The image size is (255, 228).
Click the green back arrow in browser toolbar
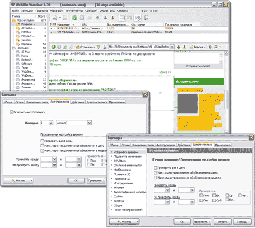pos(53,47)
